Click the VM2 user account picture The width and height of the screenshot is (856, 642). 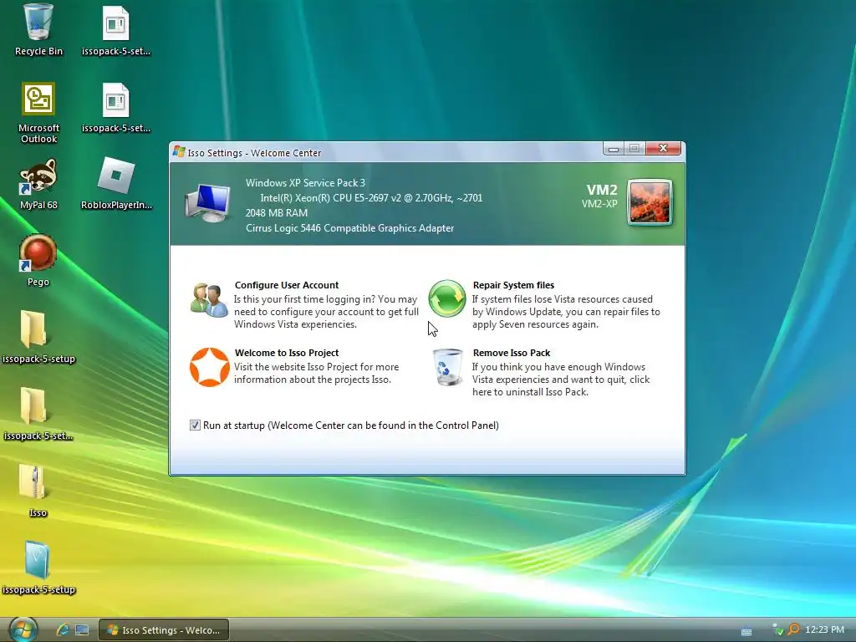pos(650,202)
